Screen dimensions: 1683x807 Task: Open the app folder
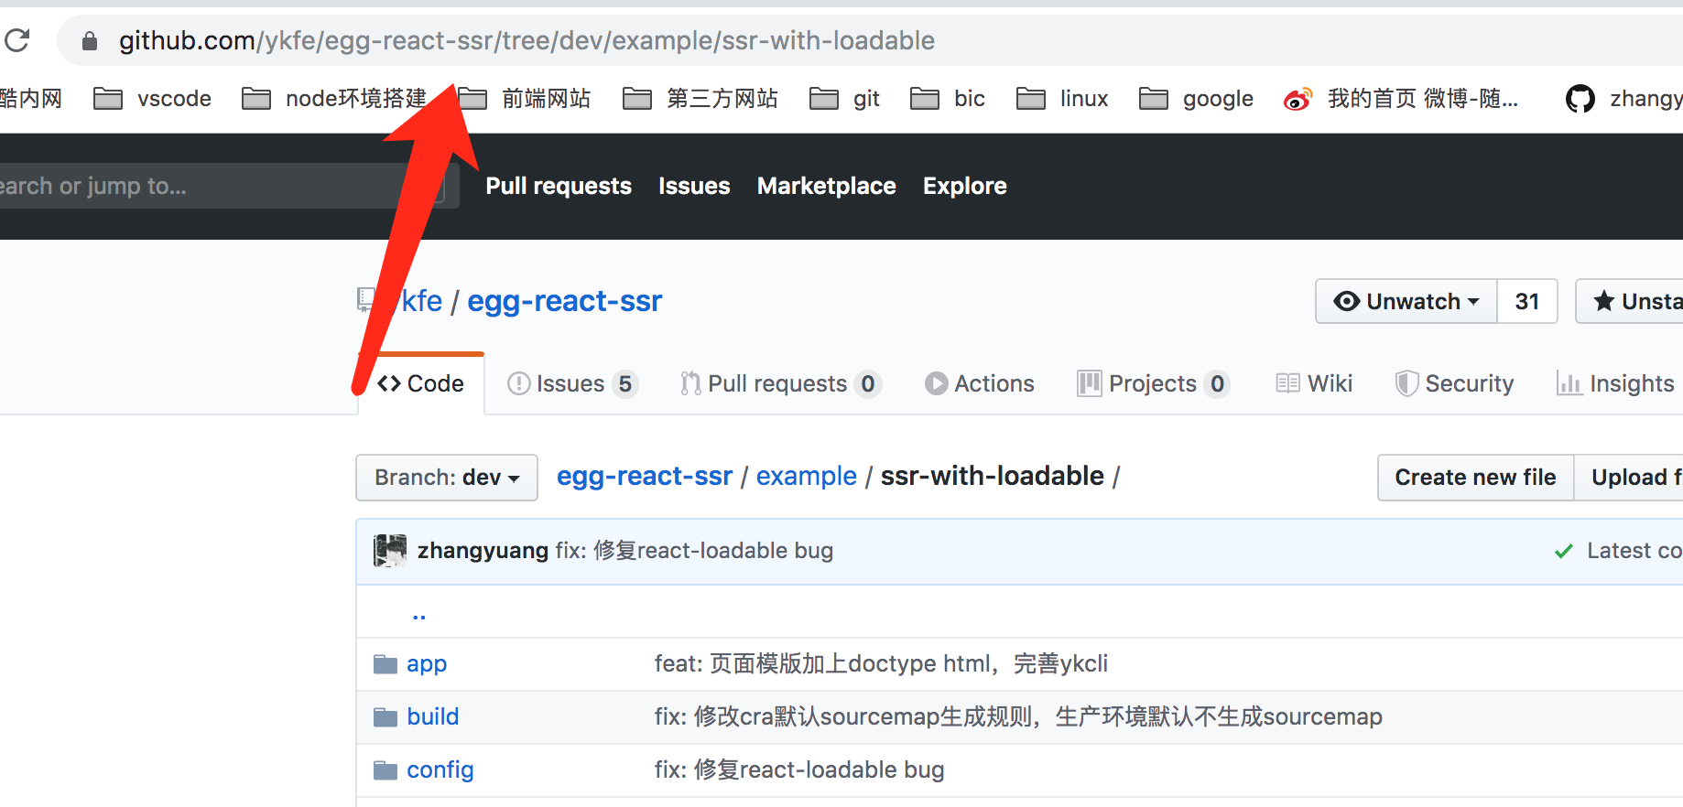427,664
